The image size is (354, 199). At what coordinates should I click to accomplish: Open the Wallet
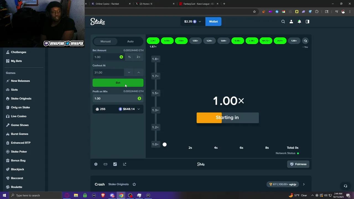pos(213,22)
